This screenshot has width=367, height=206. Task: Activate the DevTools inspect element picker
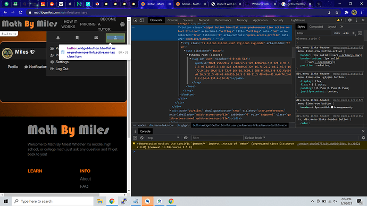[135, 20]
